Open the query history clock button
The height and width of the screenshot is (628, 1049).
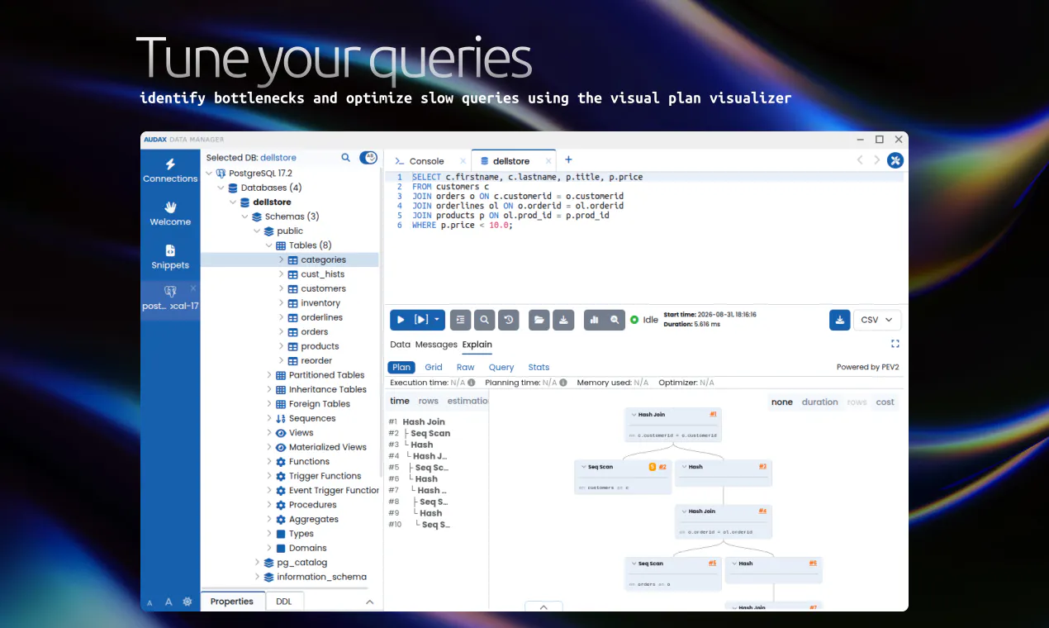[x=509, y=320]
